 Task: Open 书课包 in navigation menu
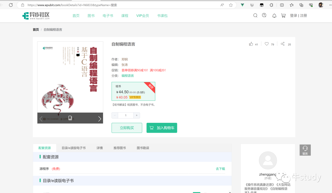click(x=162, y=16)
